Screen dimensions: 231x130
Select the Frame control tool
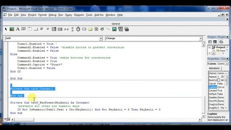tap(30, 29)
